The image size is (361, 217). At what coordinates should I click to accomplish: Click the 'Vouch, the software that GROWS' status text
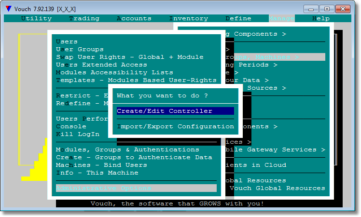(177, 203)
